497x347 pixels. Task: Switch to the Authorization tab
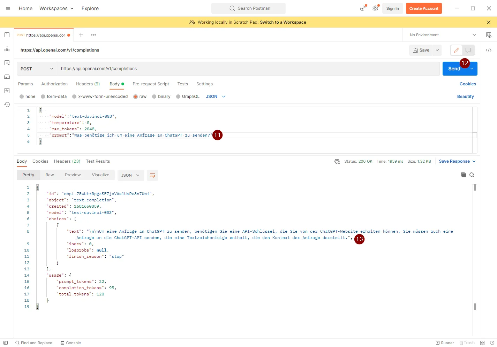click(54, 84)
